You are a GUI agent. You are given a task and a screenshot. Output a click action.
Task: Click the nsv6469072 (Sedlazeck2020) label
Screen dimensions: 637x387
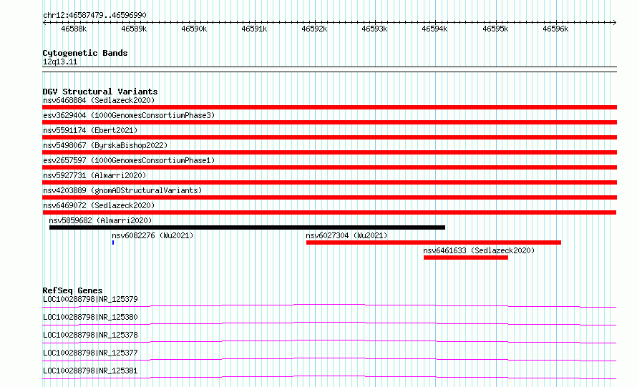[99, 205]
